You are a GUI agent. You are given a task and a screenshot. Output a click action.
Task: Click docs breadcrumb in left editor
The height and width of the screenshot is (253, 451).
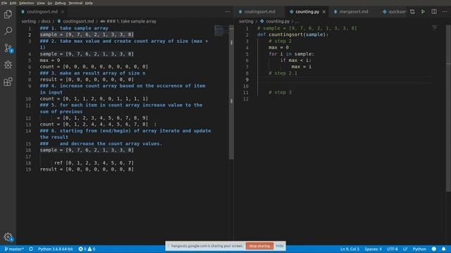45,21
